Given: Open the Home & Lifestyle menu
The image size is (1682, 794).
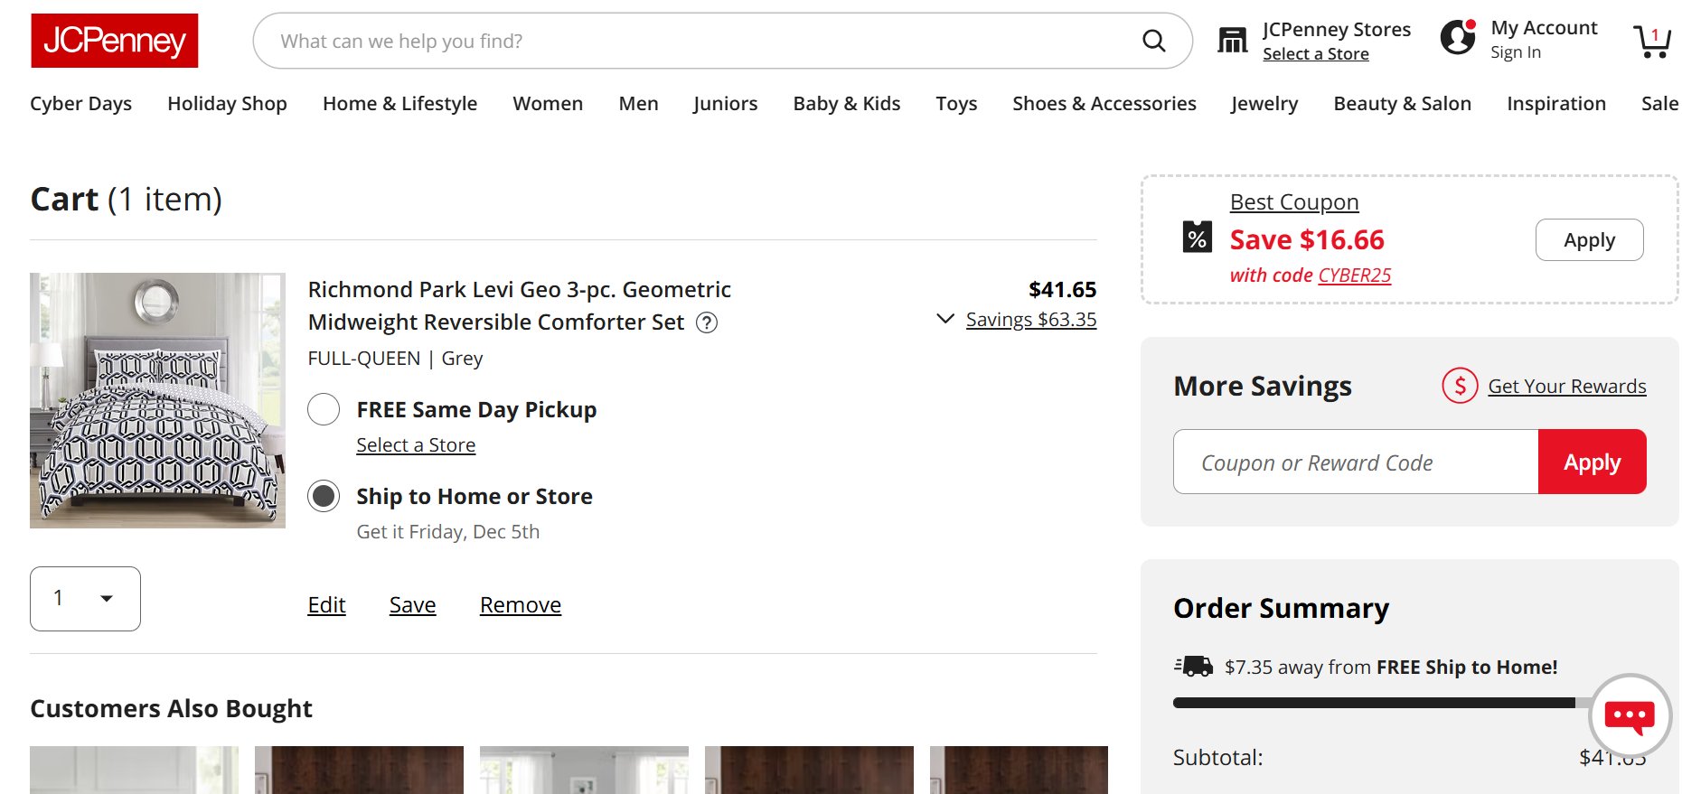Looking at the screenshot, I should [x=399, y=104].
